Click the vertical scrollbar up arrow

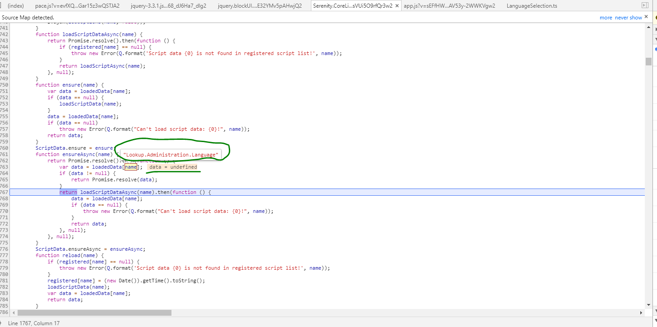(x=648, y=28)
